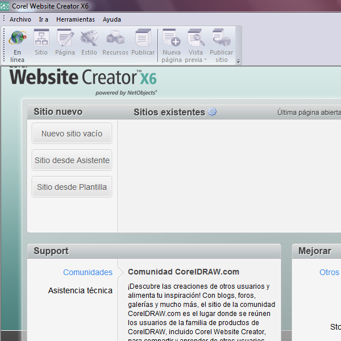Click the En línea globe icon
The width and height of the screenshot is (341, 341).
point(18,38)
